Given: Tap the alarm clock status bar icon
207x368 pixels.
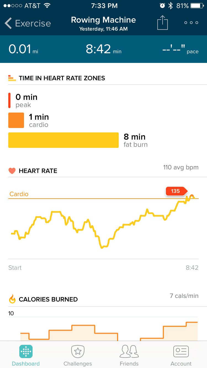Looking at the screenshot, I should pyautogui.click(x=162, y=6).
